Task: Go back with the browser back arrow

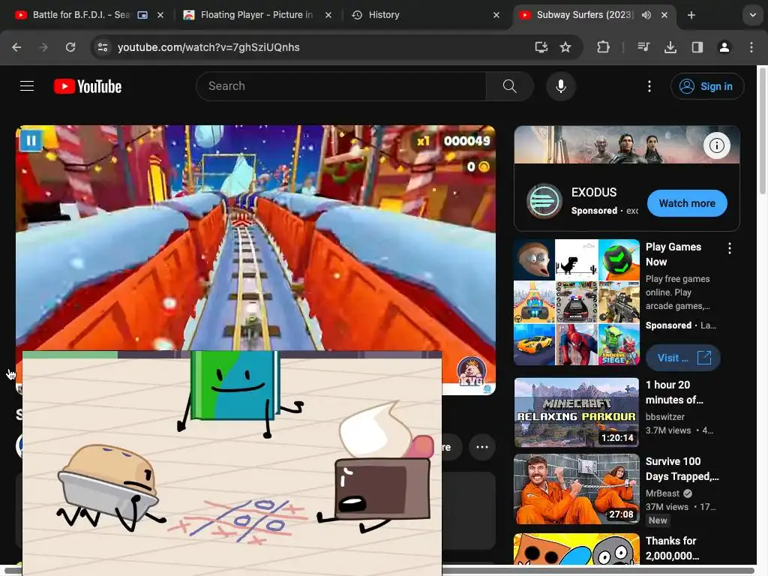Action: coord(16,47)
